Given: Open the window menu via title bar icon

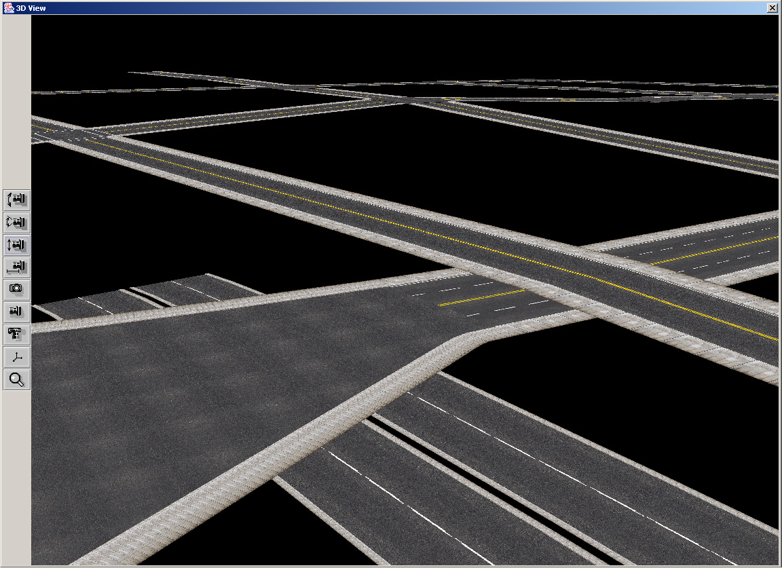Looking at the screenshot, I should pyautogui.click(x=8, y=7).
